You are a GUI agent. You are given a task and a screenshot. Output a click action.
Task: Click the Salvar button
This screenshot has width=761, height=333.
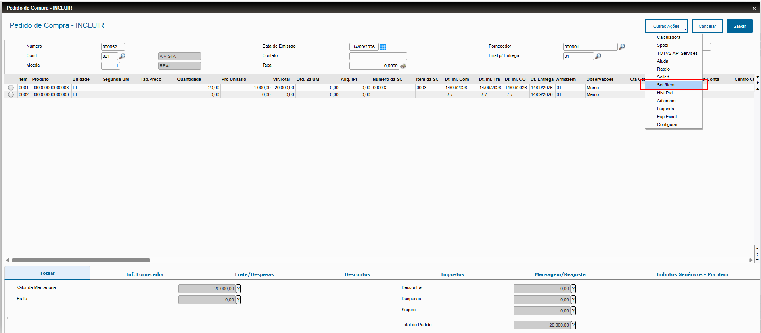[x=740, y=26]
